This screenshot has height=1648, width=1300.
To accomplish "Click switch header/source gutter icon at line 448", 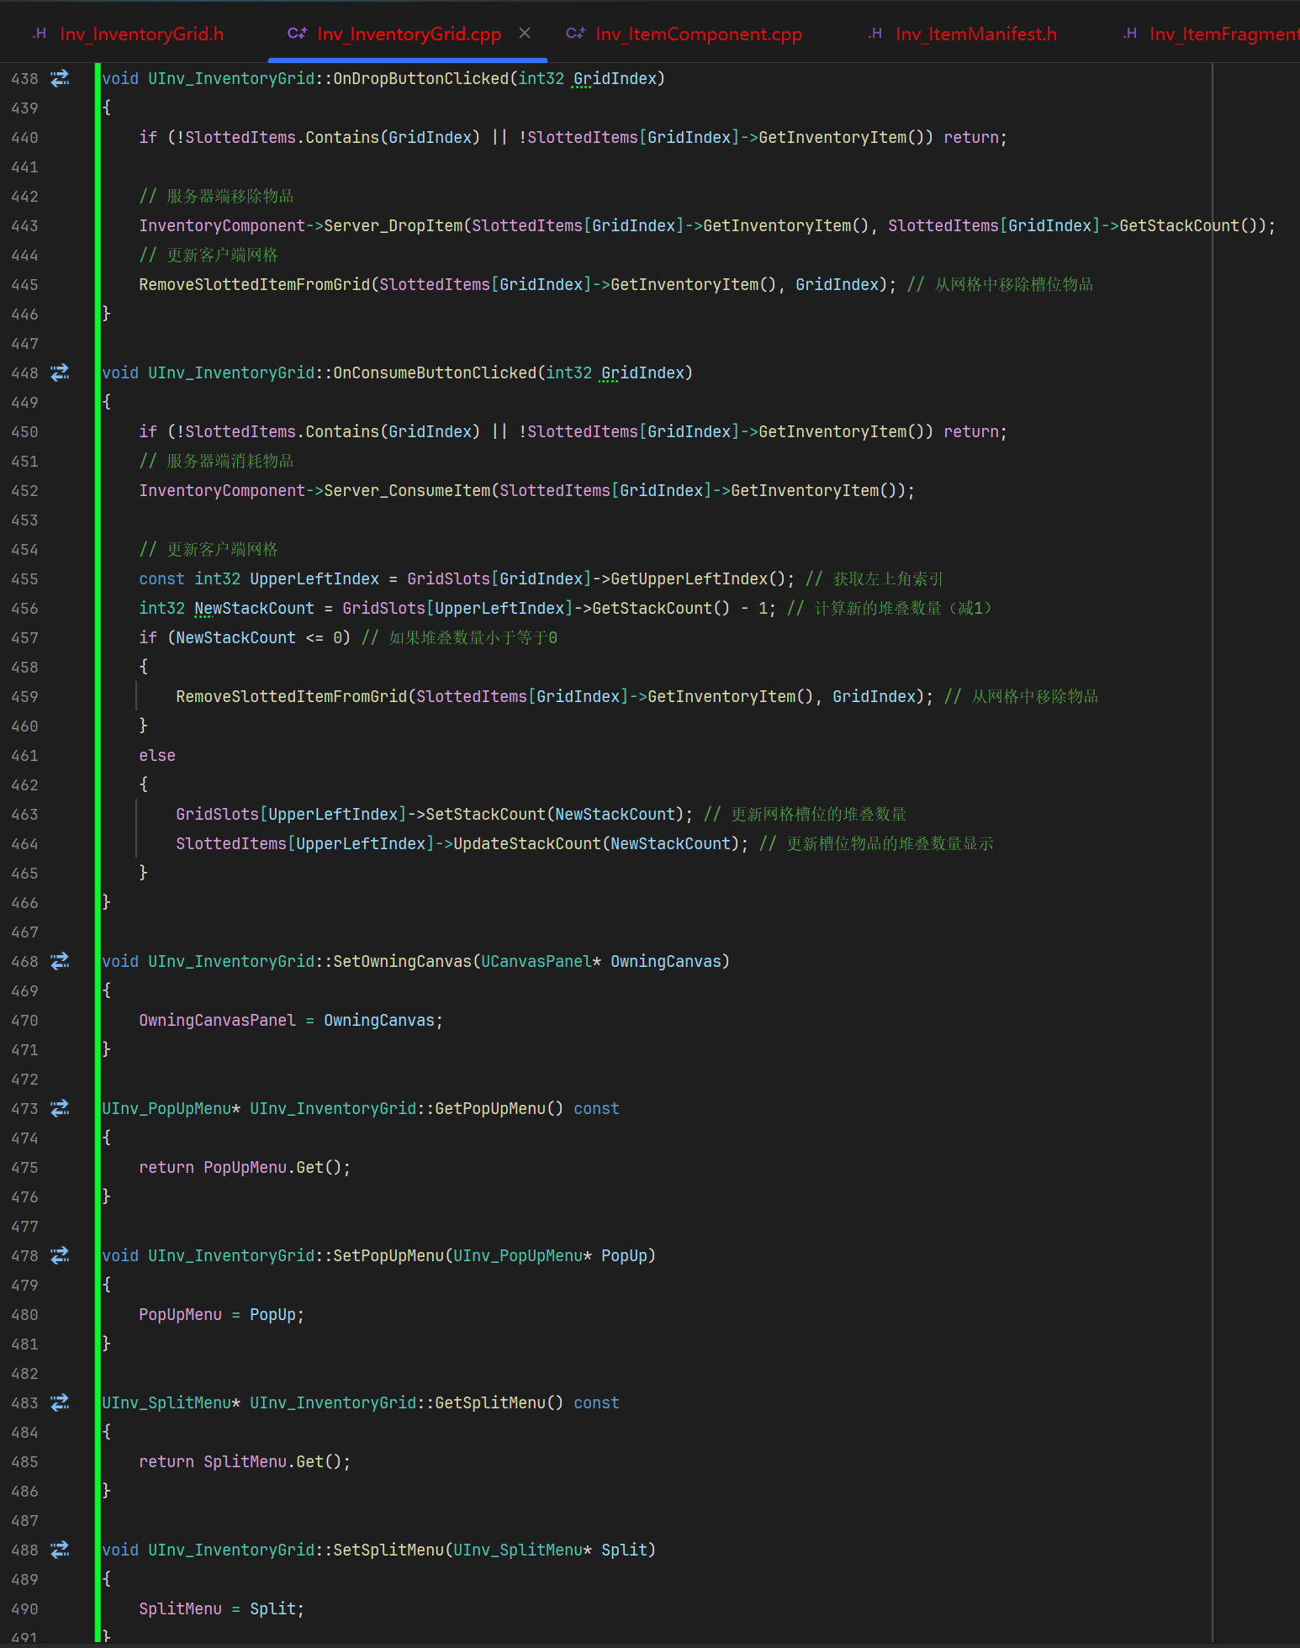I will [x=60, y=372].
